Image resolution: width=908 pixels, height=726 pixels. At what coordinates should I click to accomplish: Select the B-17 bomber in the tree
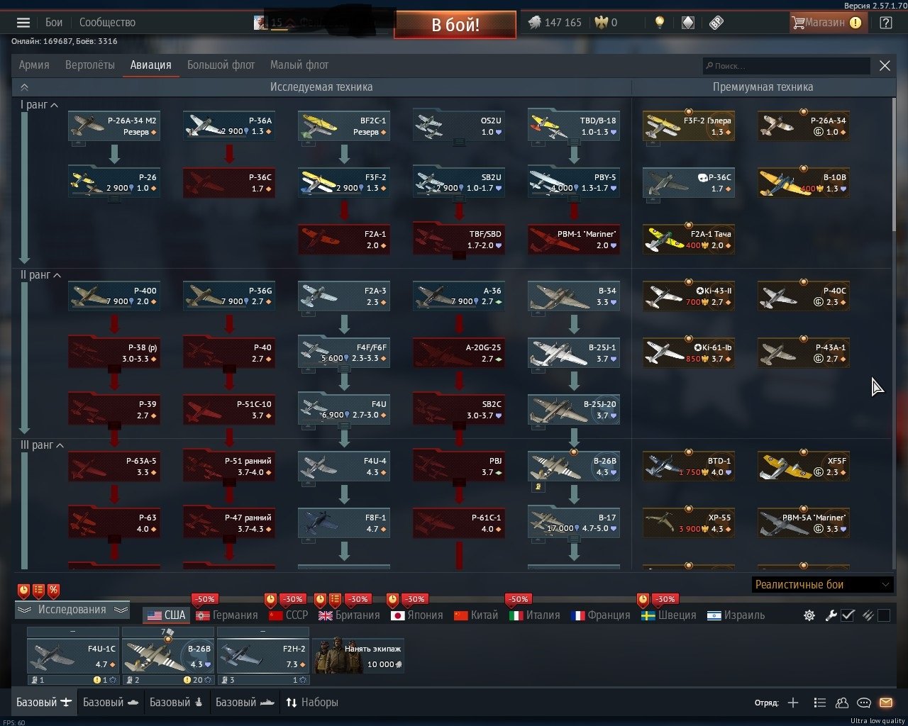pyautogui.click(x=573, y=523)
